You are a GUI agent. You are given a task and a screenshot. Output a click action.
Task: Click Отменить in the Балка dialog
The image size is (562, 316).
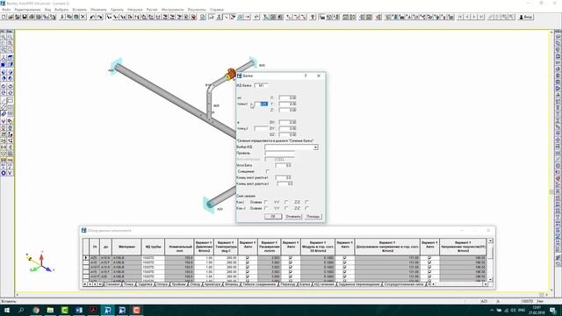click(x=293, y=217)
